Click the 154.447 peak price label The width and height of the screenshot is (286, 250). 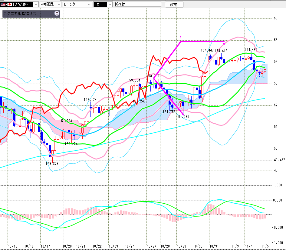pos(207,50)
